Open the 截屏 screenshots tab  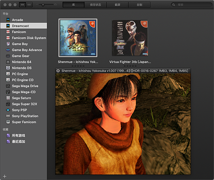point(117,5)
